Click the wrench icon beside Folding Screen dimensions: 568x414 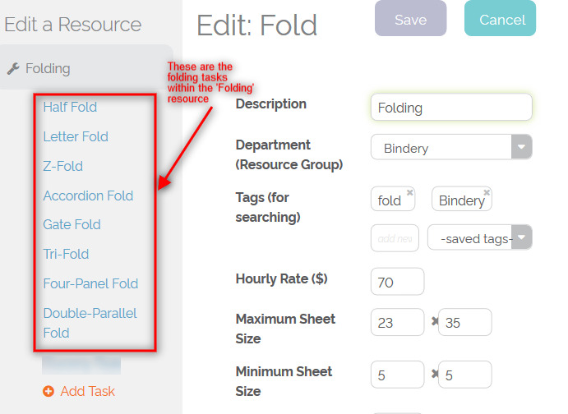click(x=13, y=69)
